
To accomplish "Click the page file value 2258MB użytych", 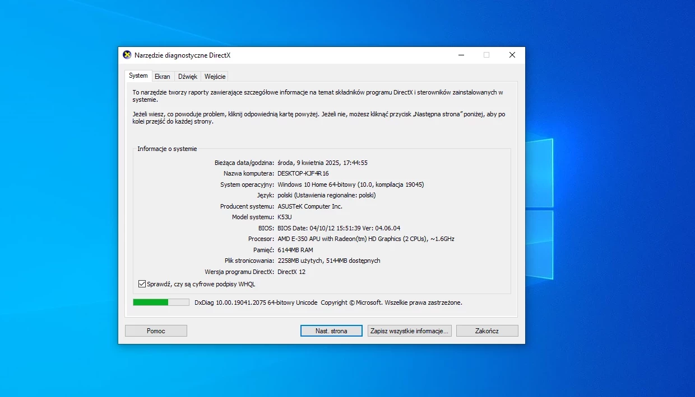I will tap(329, 261).
